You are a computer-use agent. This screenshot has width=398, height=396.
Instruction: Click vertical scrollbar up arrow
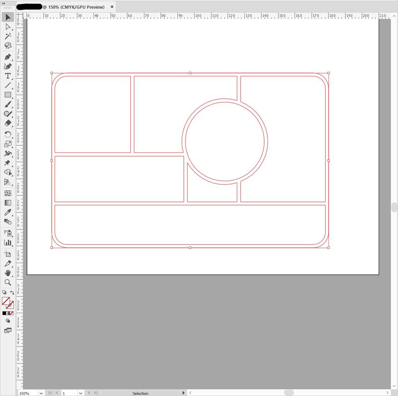[x=394, y=16]
